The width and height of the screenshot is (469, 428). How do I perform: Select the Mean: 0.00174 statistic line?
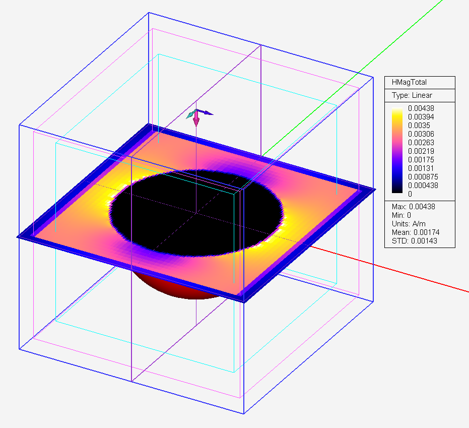point(416,232)
